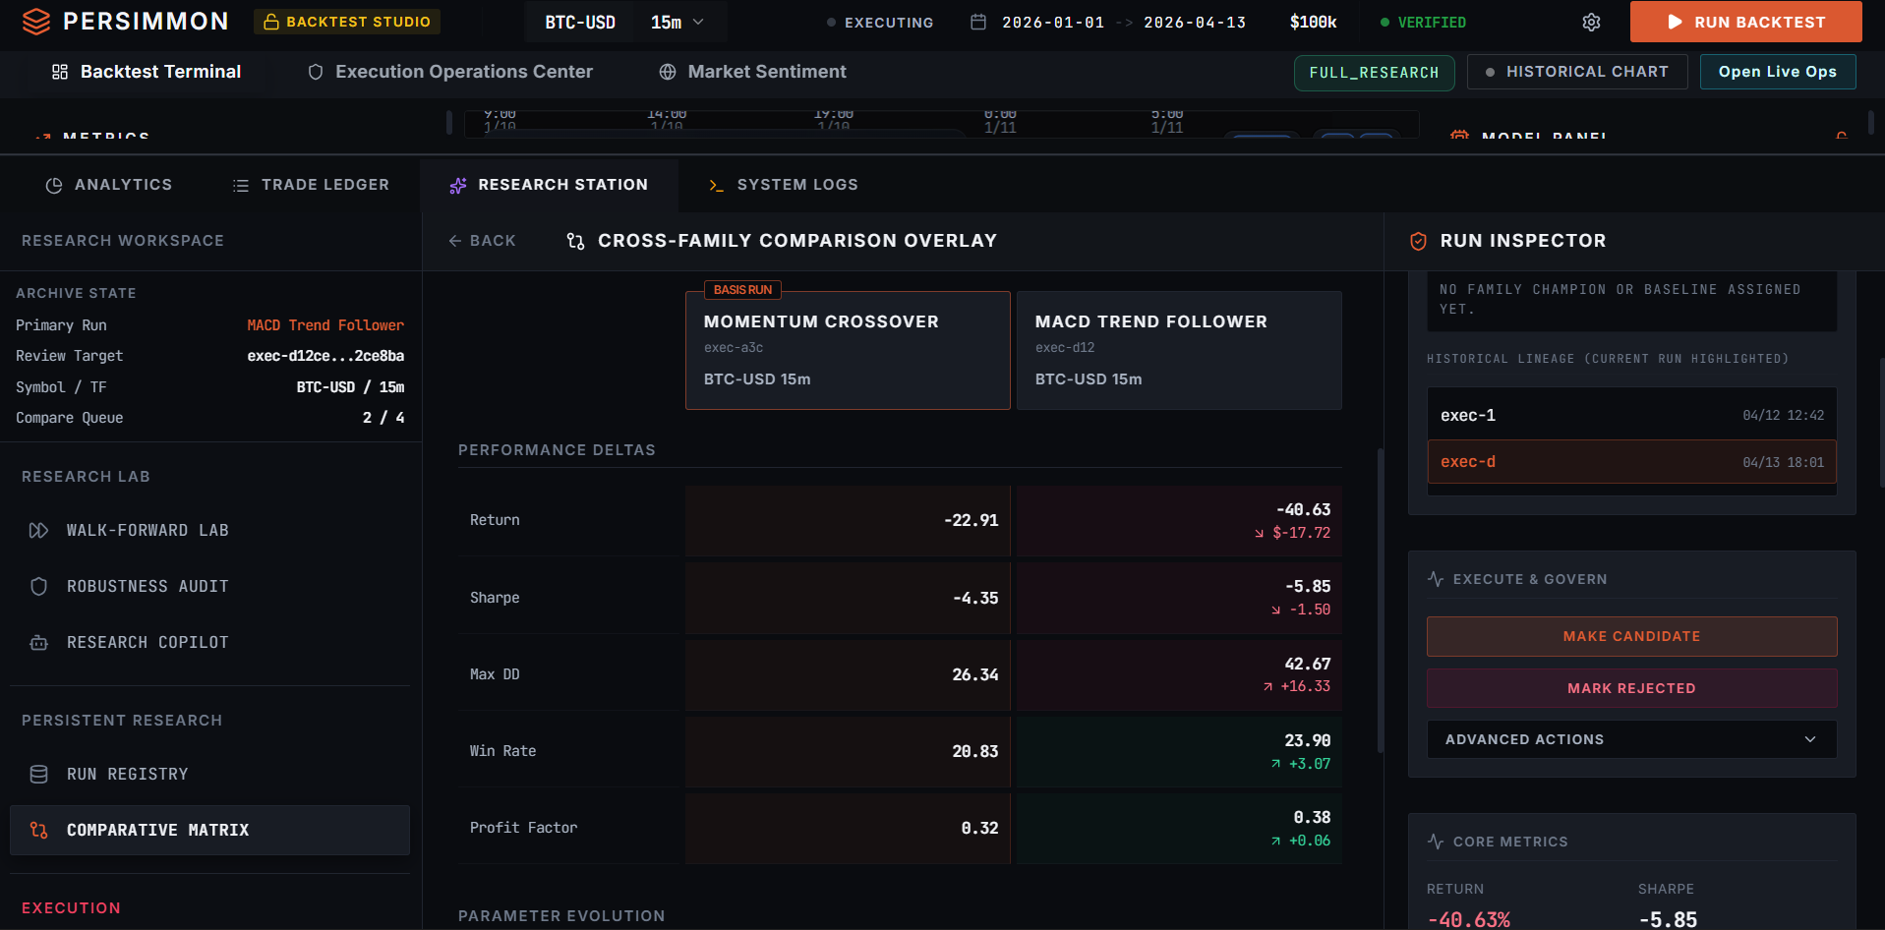This screenshot has height=930, width=1885.
Task: Click the Research Station sparkle icon
Action: pyautogui.click(x=458, y=185)
